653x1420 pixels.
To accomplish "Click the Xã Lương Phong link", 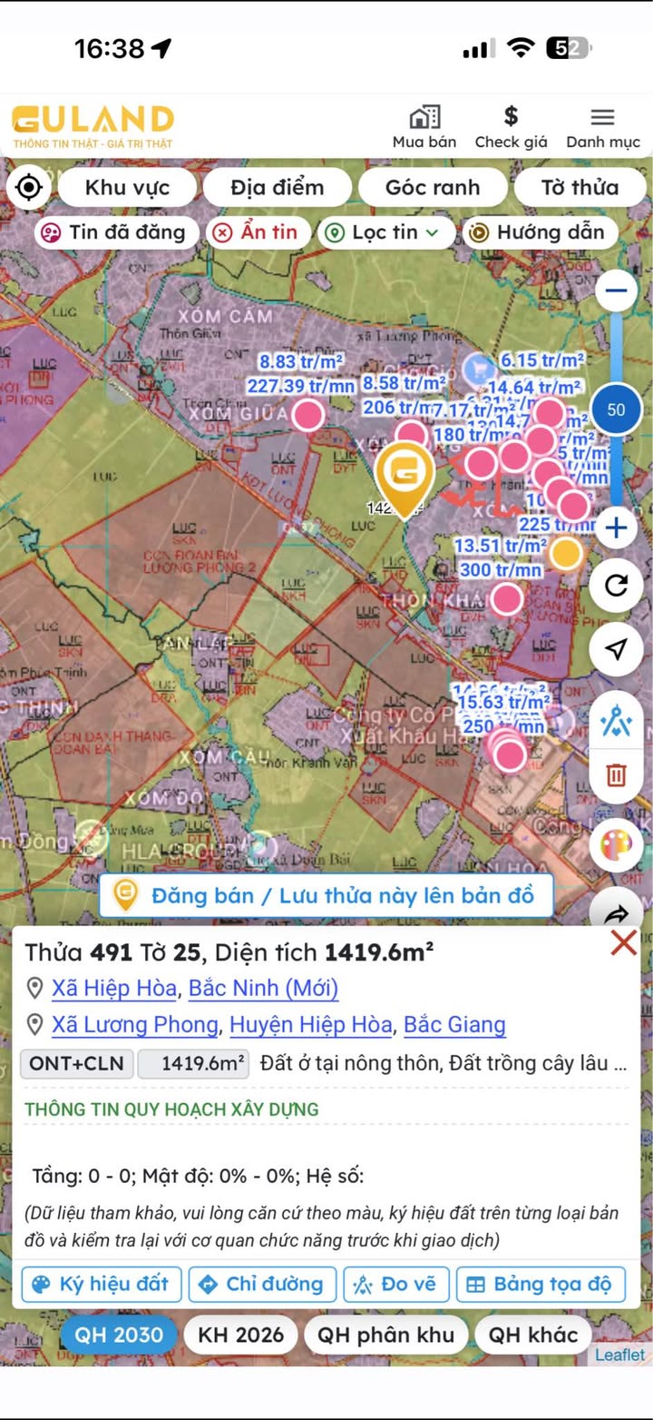I will click(134, 1025).
